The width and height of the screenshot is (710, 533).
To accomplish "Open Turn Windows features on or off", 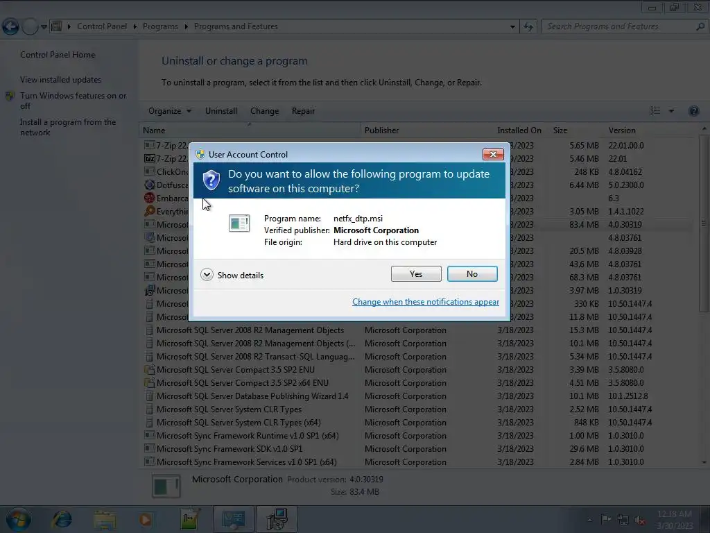I will click(73, 101).
